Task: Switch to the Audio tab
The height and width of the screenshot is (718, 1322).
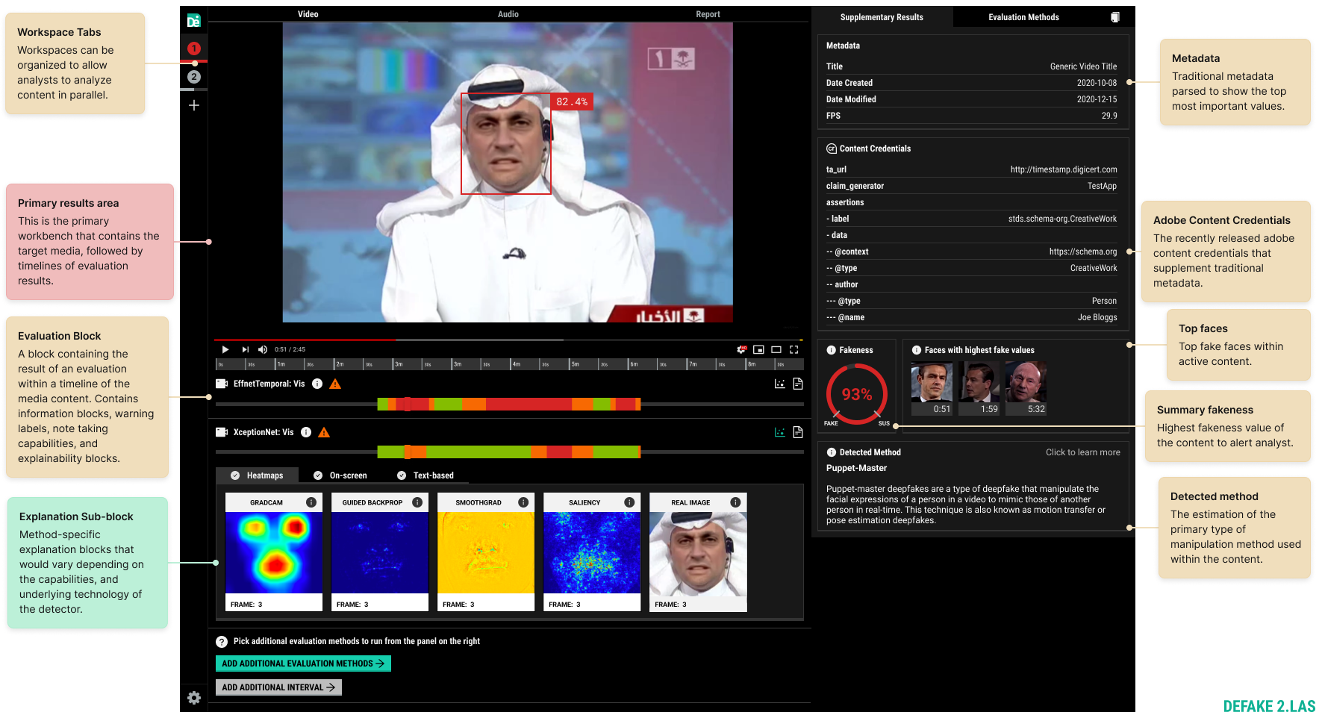Action: pyautogui.click(x=508, y=13)
